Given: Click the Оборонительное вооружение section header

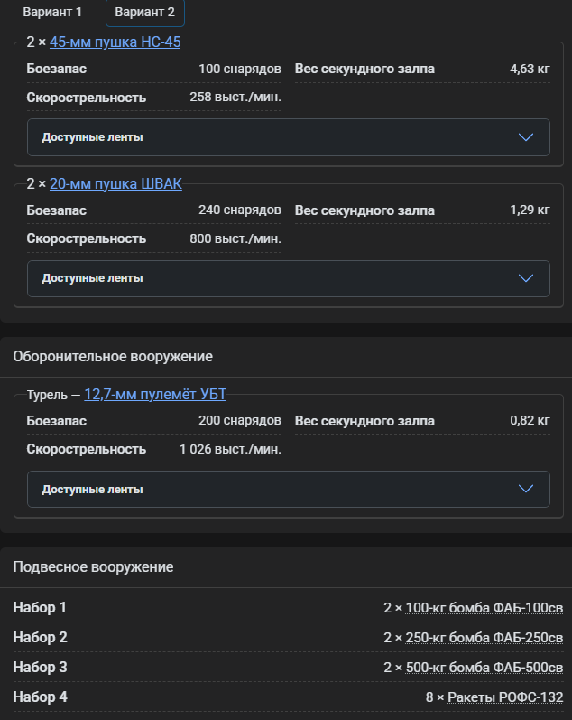Looking at the screenshot, I should (x=113, y=357).
